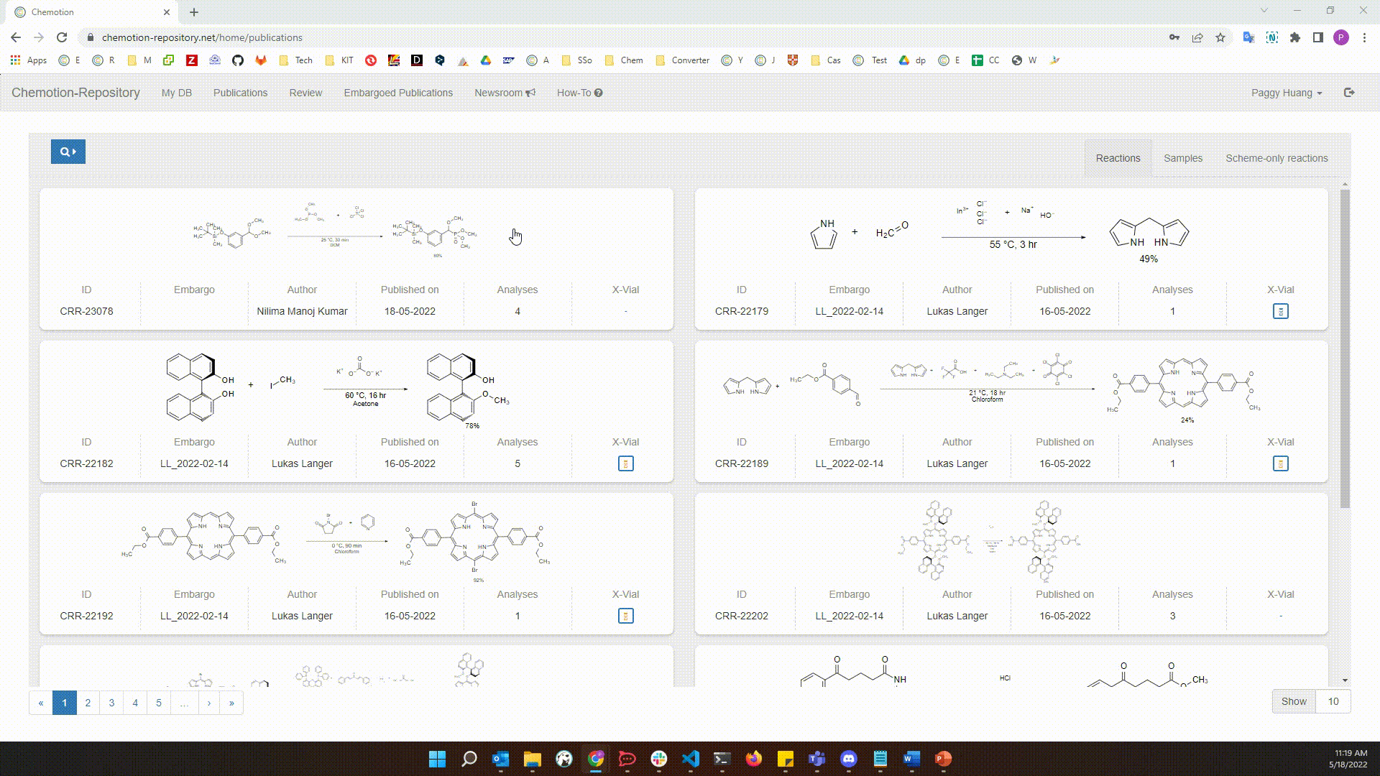
Task: Go to pagination page 3
Action: [x=111, y=703]
